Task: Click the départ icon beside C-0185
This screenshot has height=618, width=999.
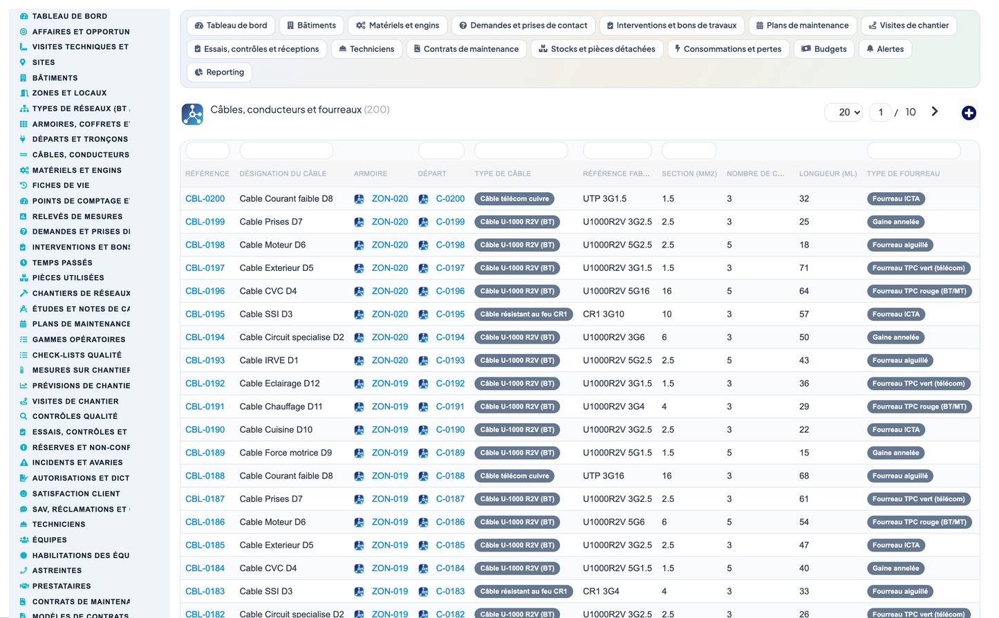Action: point(423,545)
